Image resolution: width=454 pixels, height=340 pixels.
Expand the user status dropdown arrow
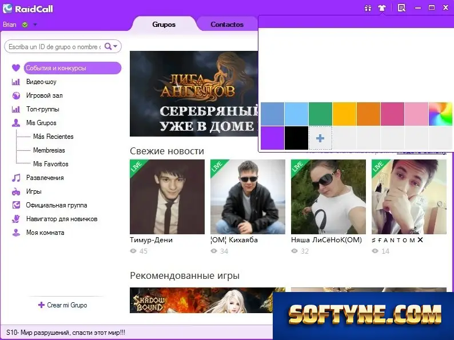(35, 25)
